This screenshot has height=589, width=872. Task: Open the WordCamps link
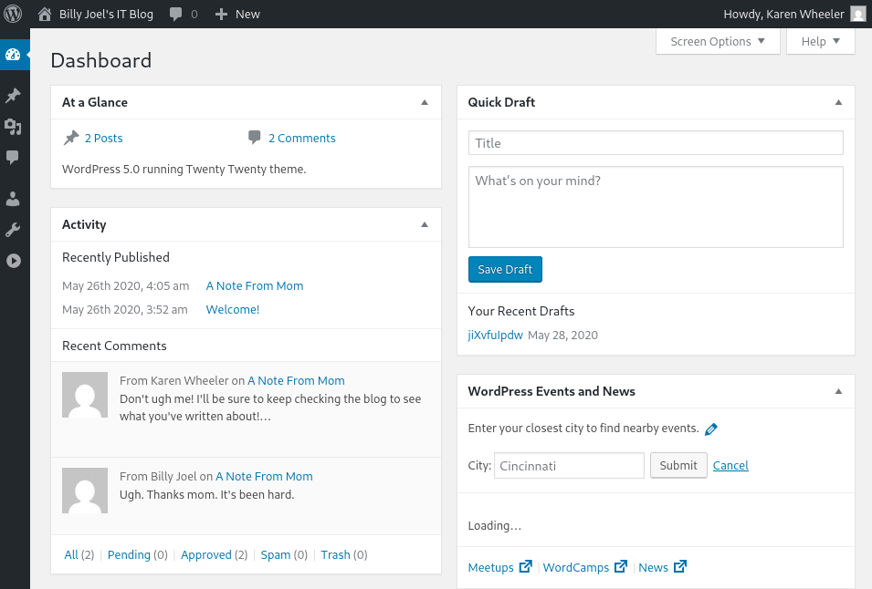pyautogui.click(x=576, y=567)
